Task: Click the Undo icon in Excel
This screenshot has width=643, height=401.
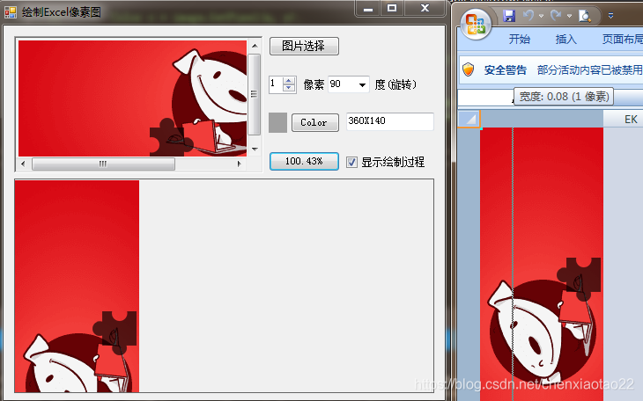Action: (x=528, y=16)
